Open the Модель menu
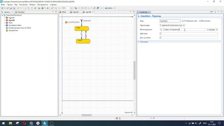The height and width of the screenshot is (126, 224). point(33,5)
